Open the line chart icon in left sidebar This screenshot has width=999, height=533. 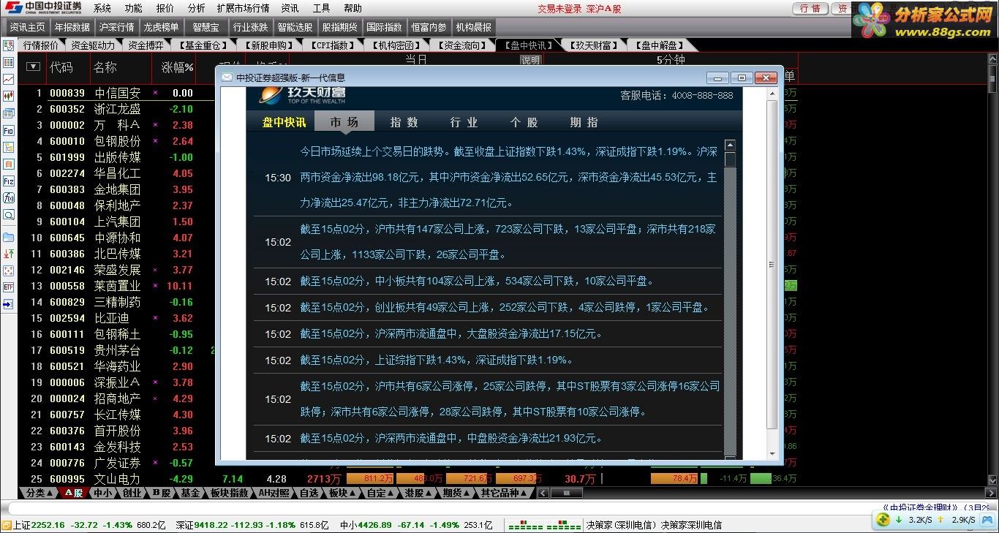tap(8, 80)
